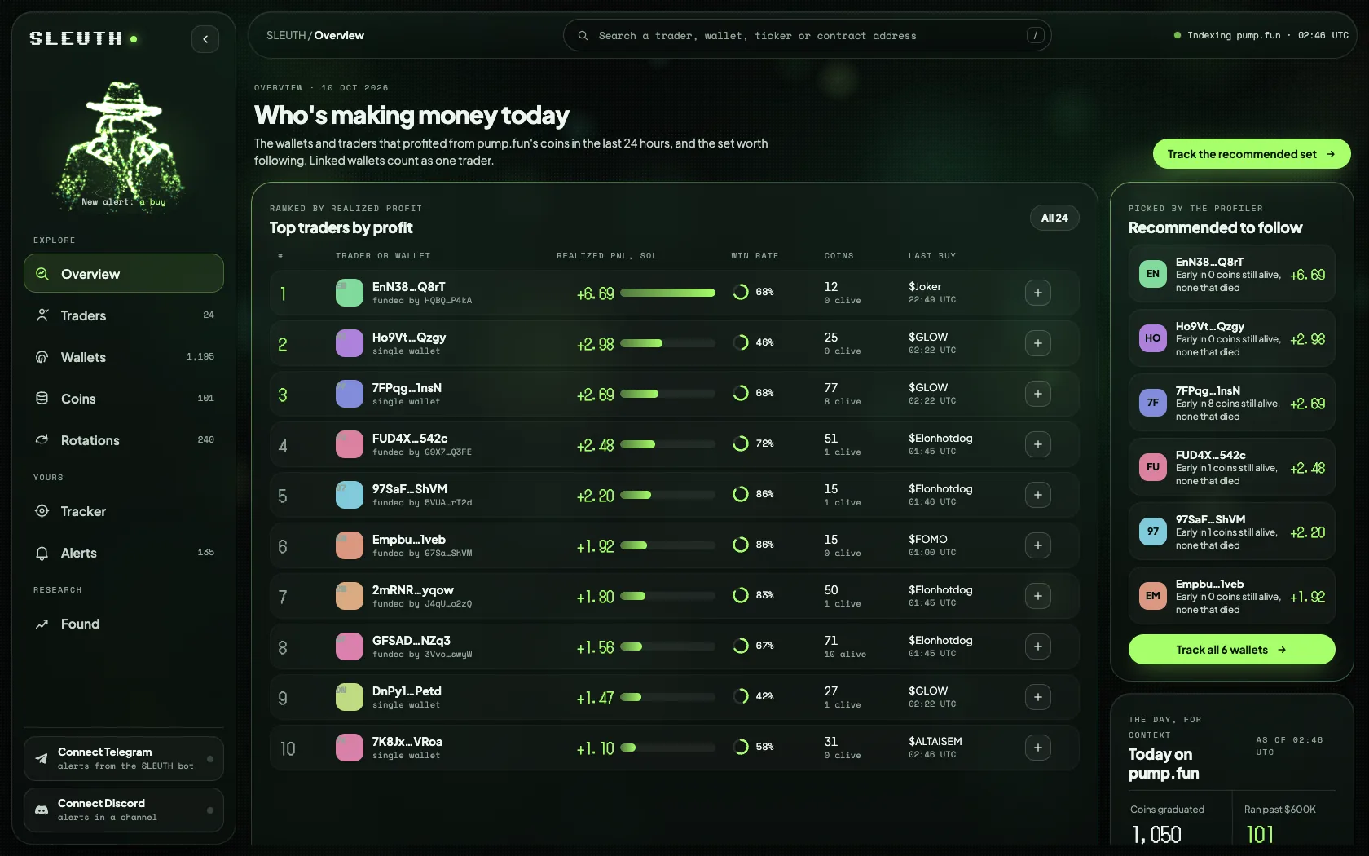Click Track all 6 wallets button
Screen dimensions: 1369x856
point(1232,650)
